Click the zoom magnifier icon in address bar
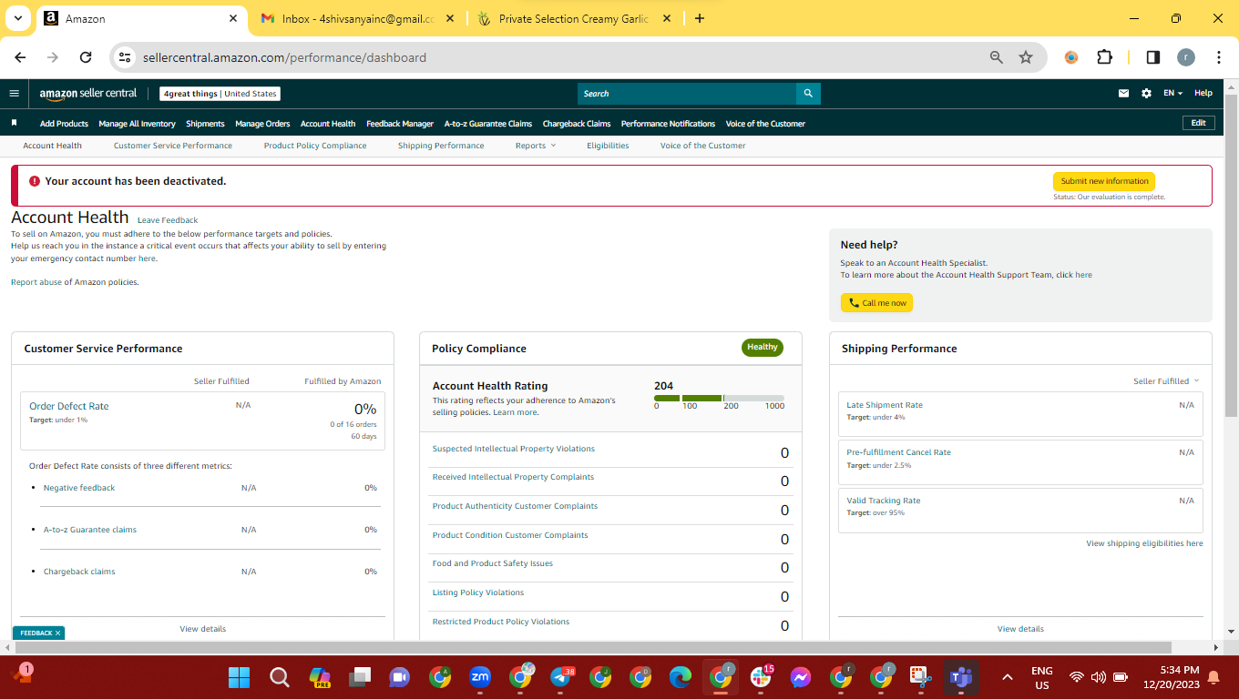The width and height of the screenshot is (1239, 699). (x=997, y=57)
